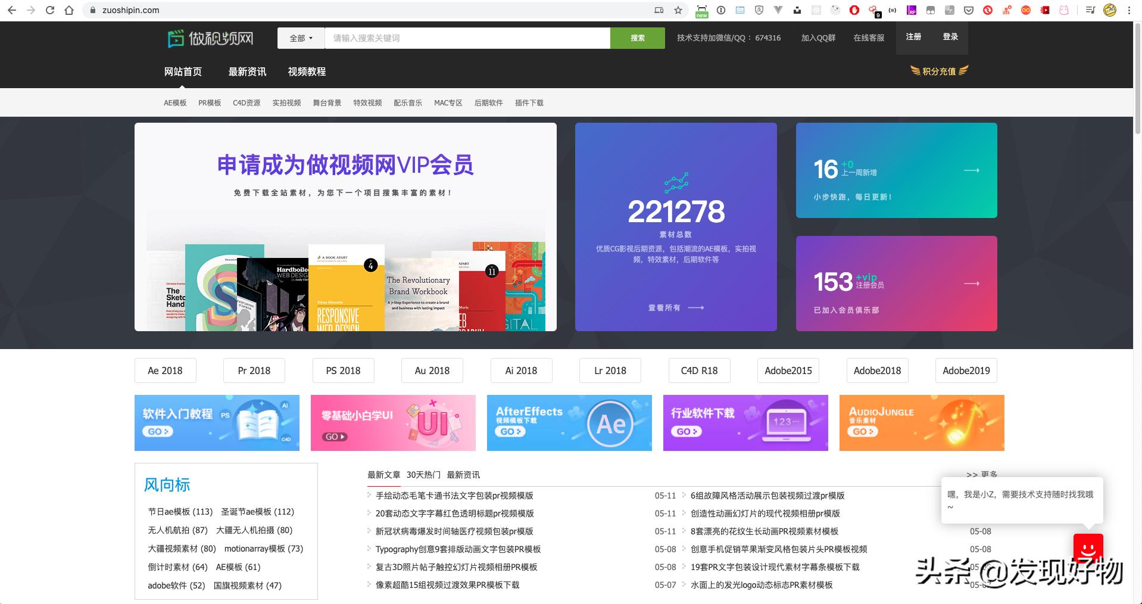
Task: Click arrow on 153 注册会员 card
Action: [972, 284]
